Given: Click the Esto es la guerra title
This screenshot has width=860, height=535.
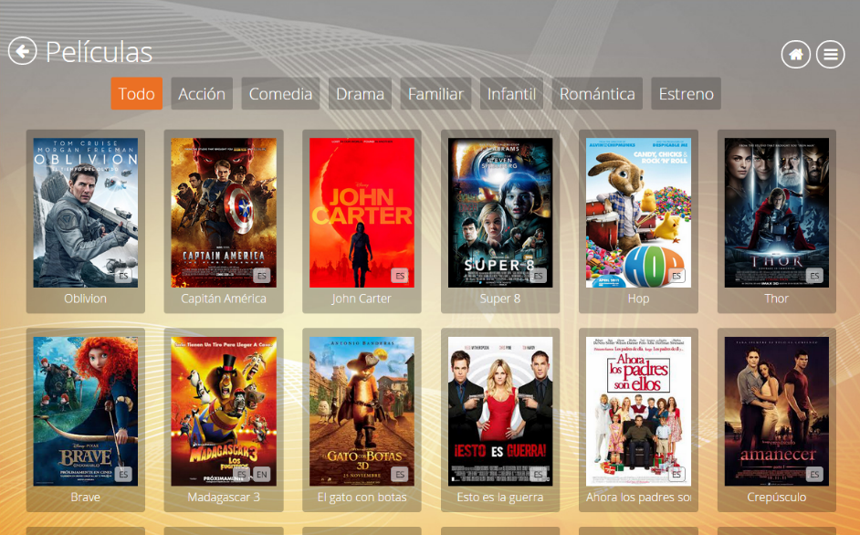Looking at the screenshot, I should [500, 498].
